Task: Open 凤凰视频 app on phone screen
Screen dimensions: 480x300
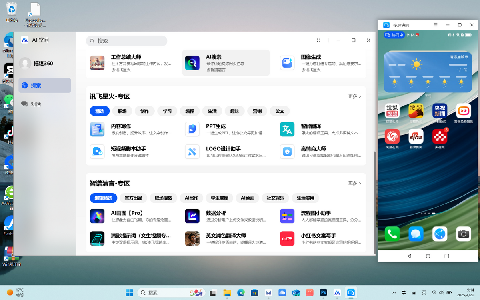Action: tap(392, 136)
